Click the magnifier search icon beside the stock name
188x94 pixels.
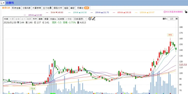coord(1,3)
